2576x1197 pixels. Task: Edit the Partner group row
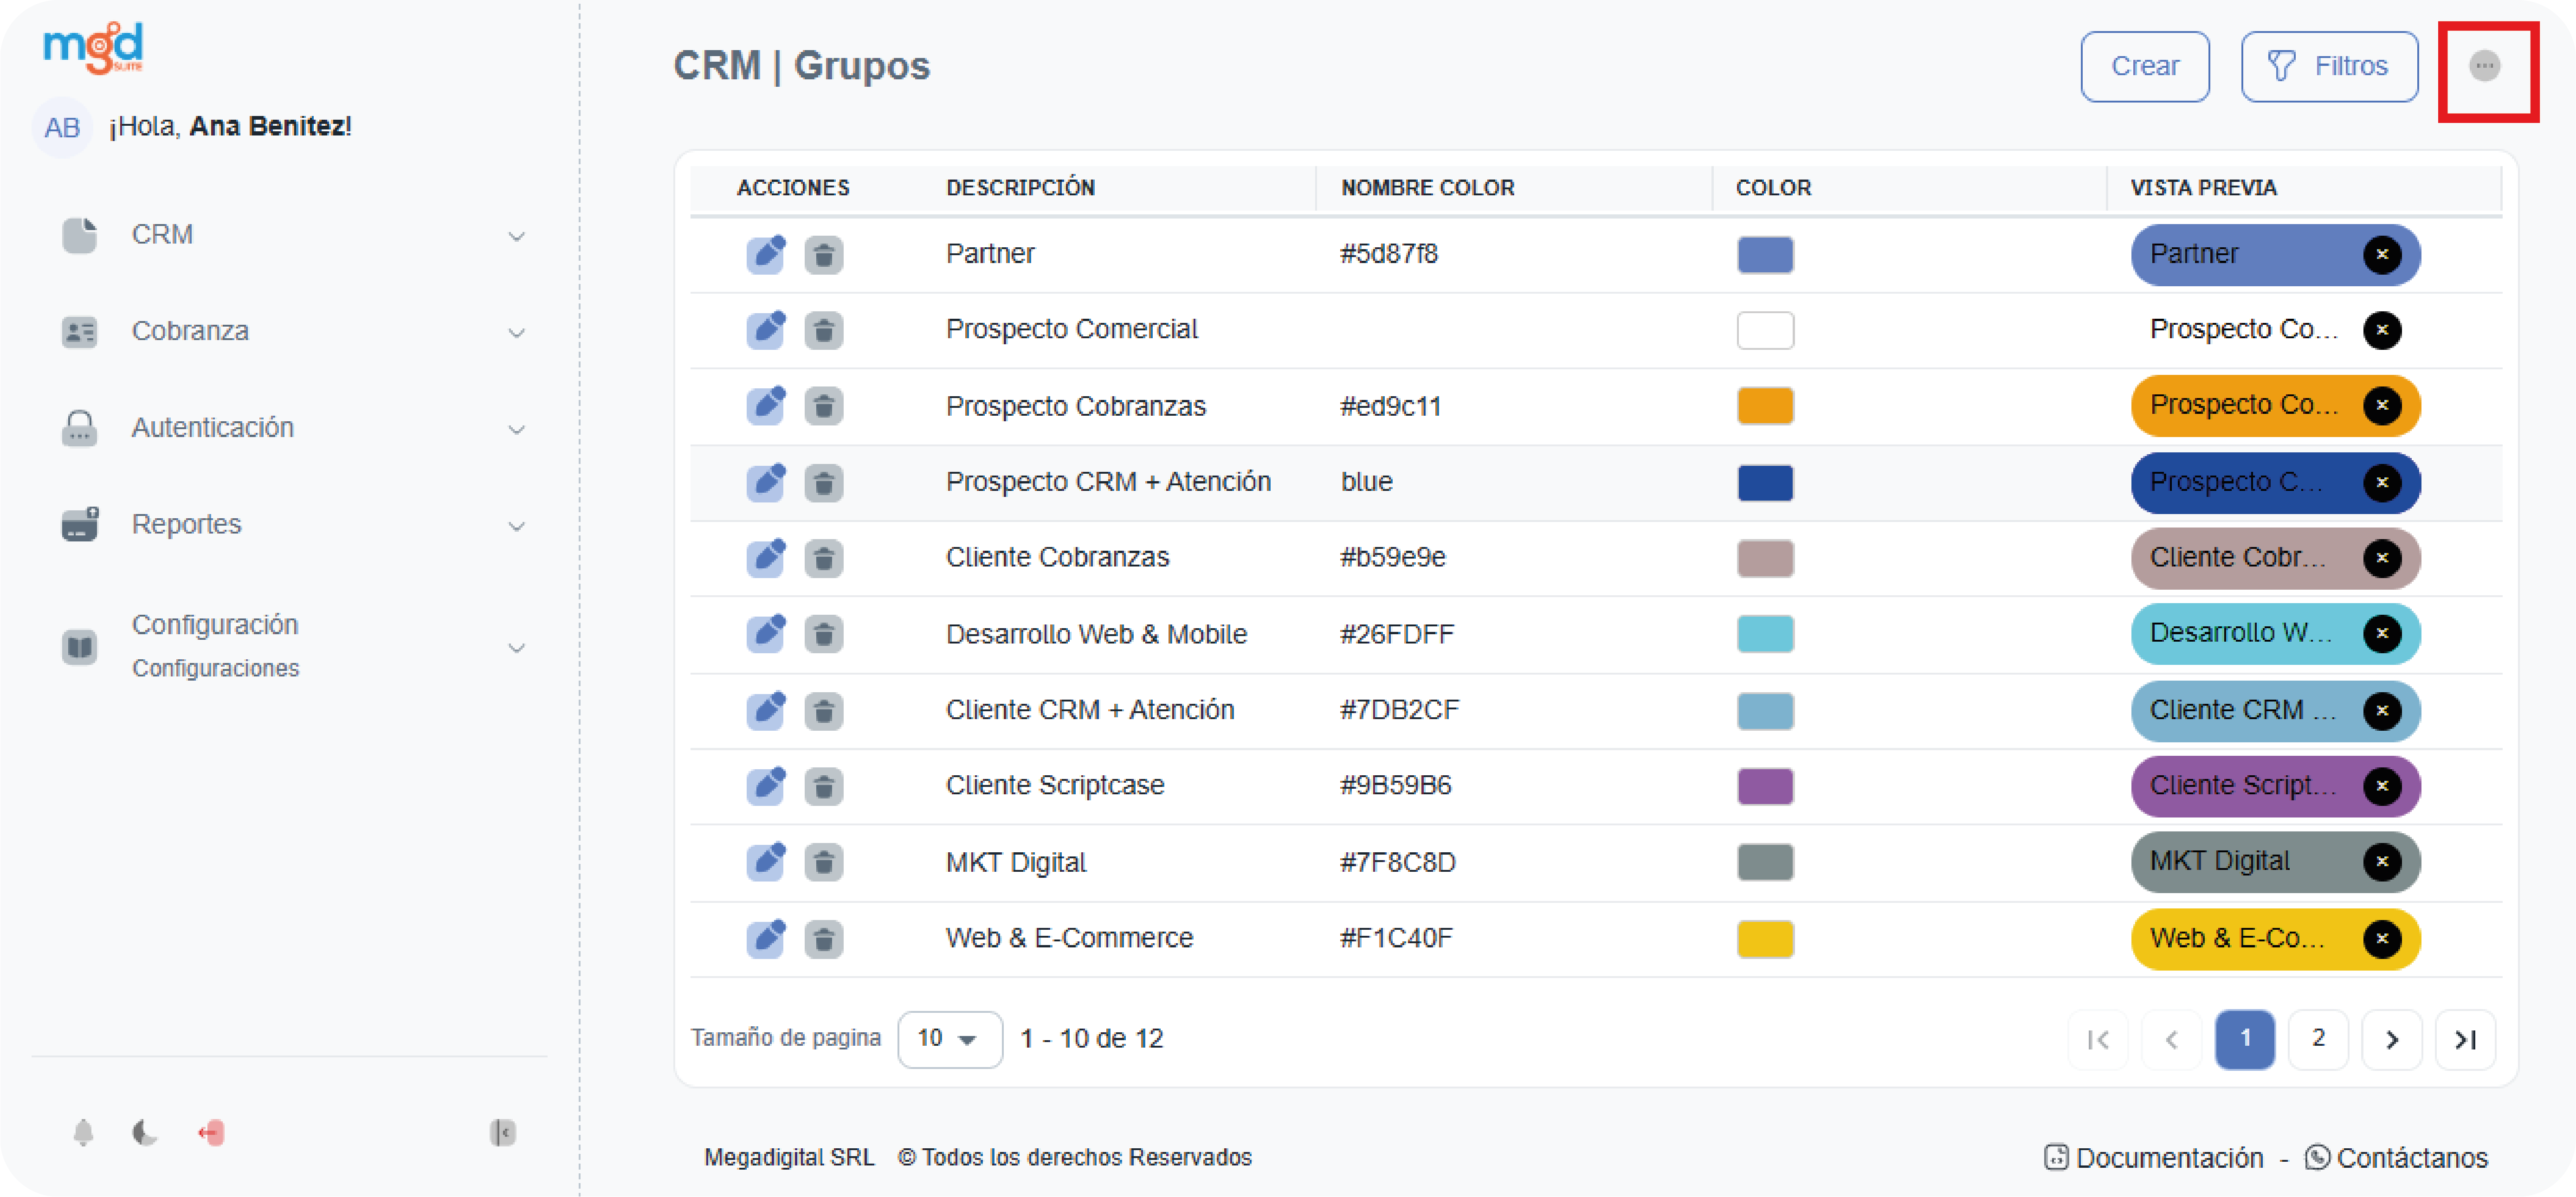pos(766,254)
